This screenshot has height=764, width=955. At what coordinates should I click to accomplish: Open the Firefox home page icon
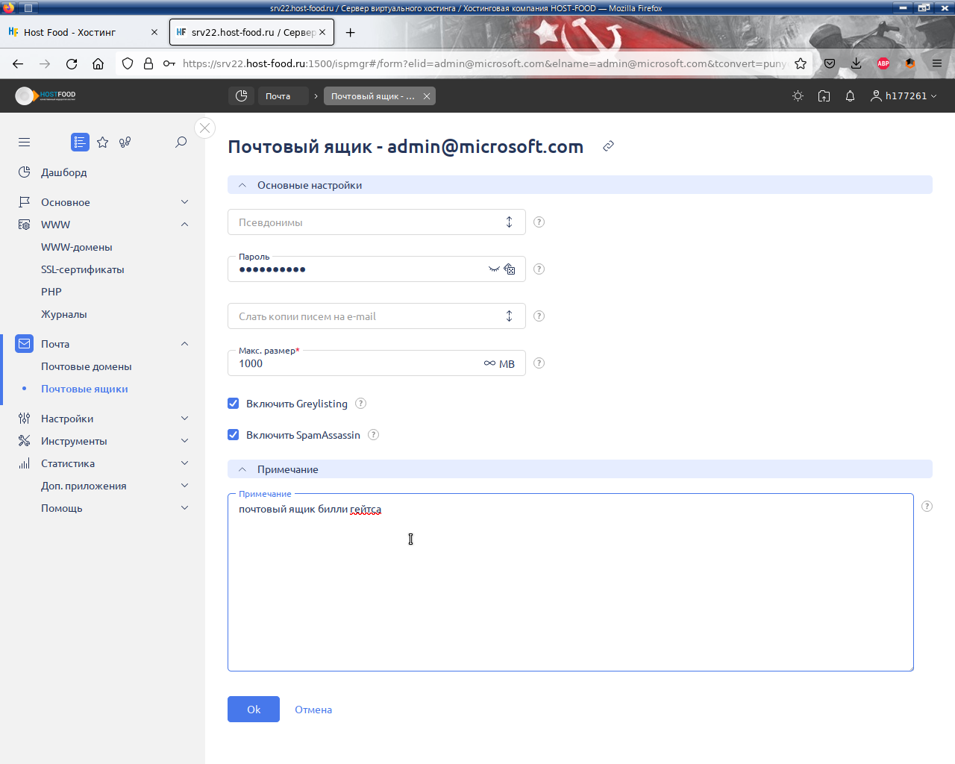tap(98, 63)
